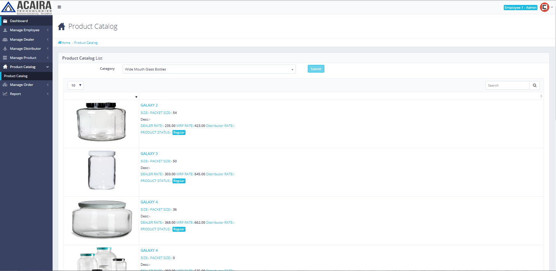
Task: Click in the Search input field
Action: click(x=507, y=86)
